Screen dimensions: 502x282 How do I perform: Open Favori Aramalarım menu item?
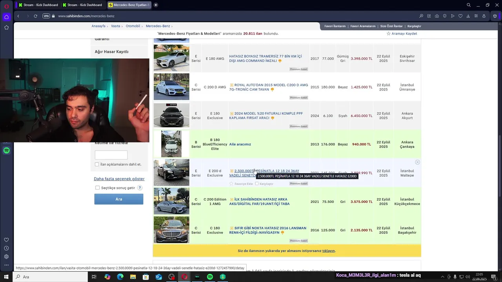click(x=363, y=26)
